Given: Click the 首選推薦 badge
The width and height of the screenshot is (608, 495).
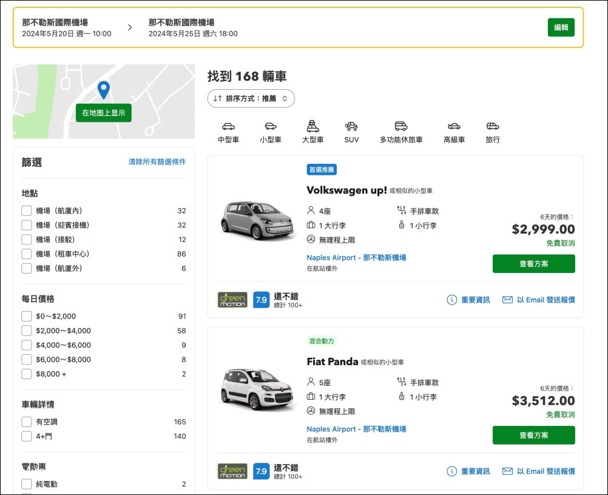Looking at the screenshot, I should coord(322,169).
